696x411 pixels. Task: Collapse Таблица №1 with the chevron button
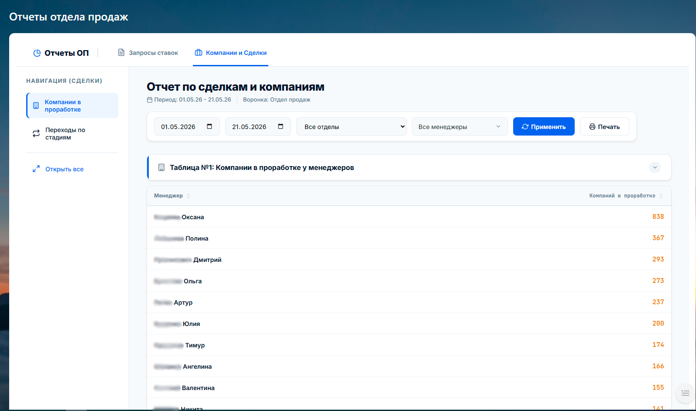pyautogui.click(x=655, y=167)
